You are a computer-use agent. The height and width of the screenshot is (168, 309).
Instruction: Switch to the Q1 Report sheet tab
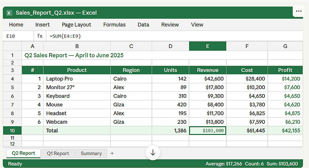point(58,153)
